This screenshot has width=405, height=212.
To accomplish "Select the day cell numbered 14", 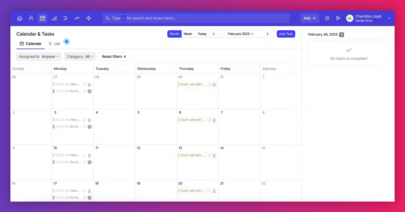I will pos(239,162).
